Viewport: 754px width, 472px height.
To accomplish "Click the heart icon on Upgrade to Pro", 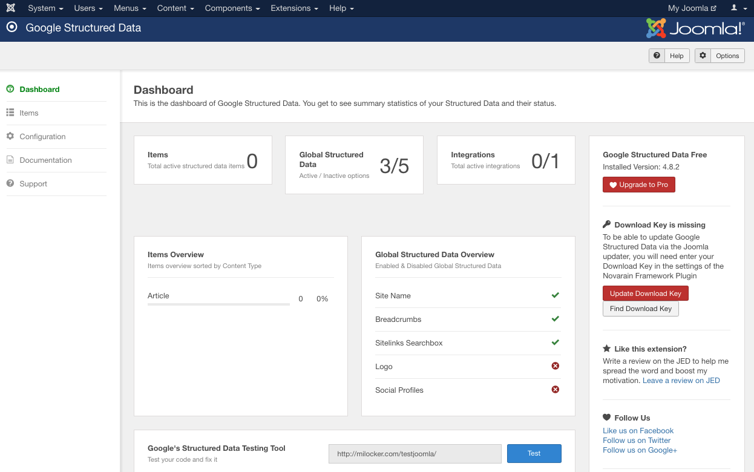I will [x=613, y=185].
